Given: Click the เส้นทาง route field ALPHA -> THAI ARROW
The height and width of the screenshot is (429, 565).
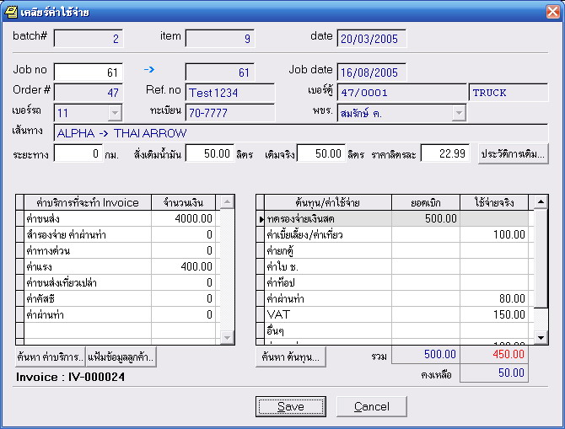Looking at the screenshot, I should 301,133.
